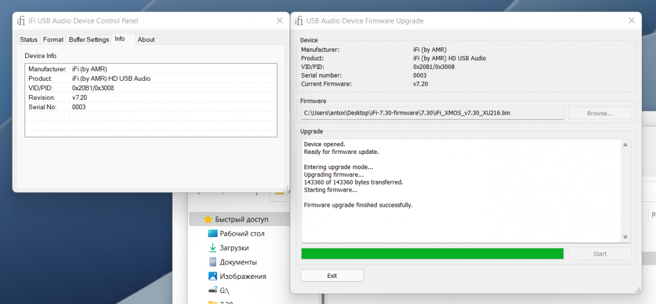Select the Info tab
Image resolution: width=656 pixels, height=304 pixels.
(x=120, y=39)
